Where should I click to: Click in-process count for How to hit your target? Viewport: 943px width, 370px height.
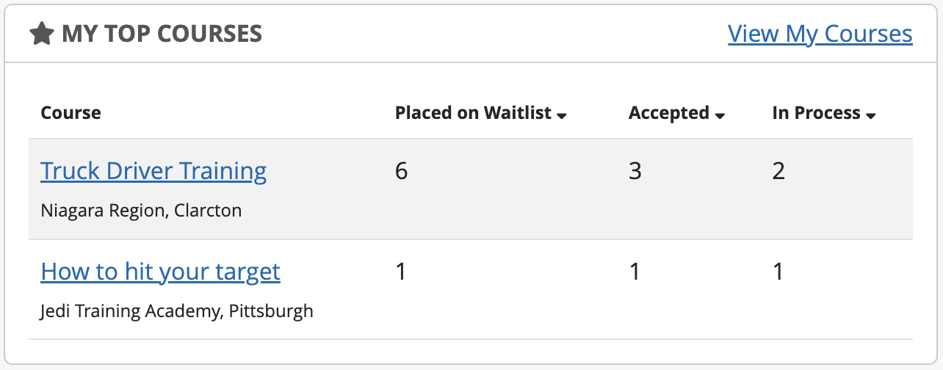click(x=778, y=272)
